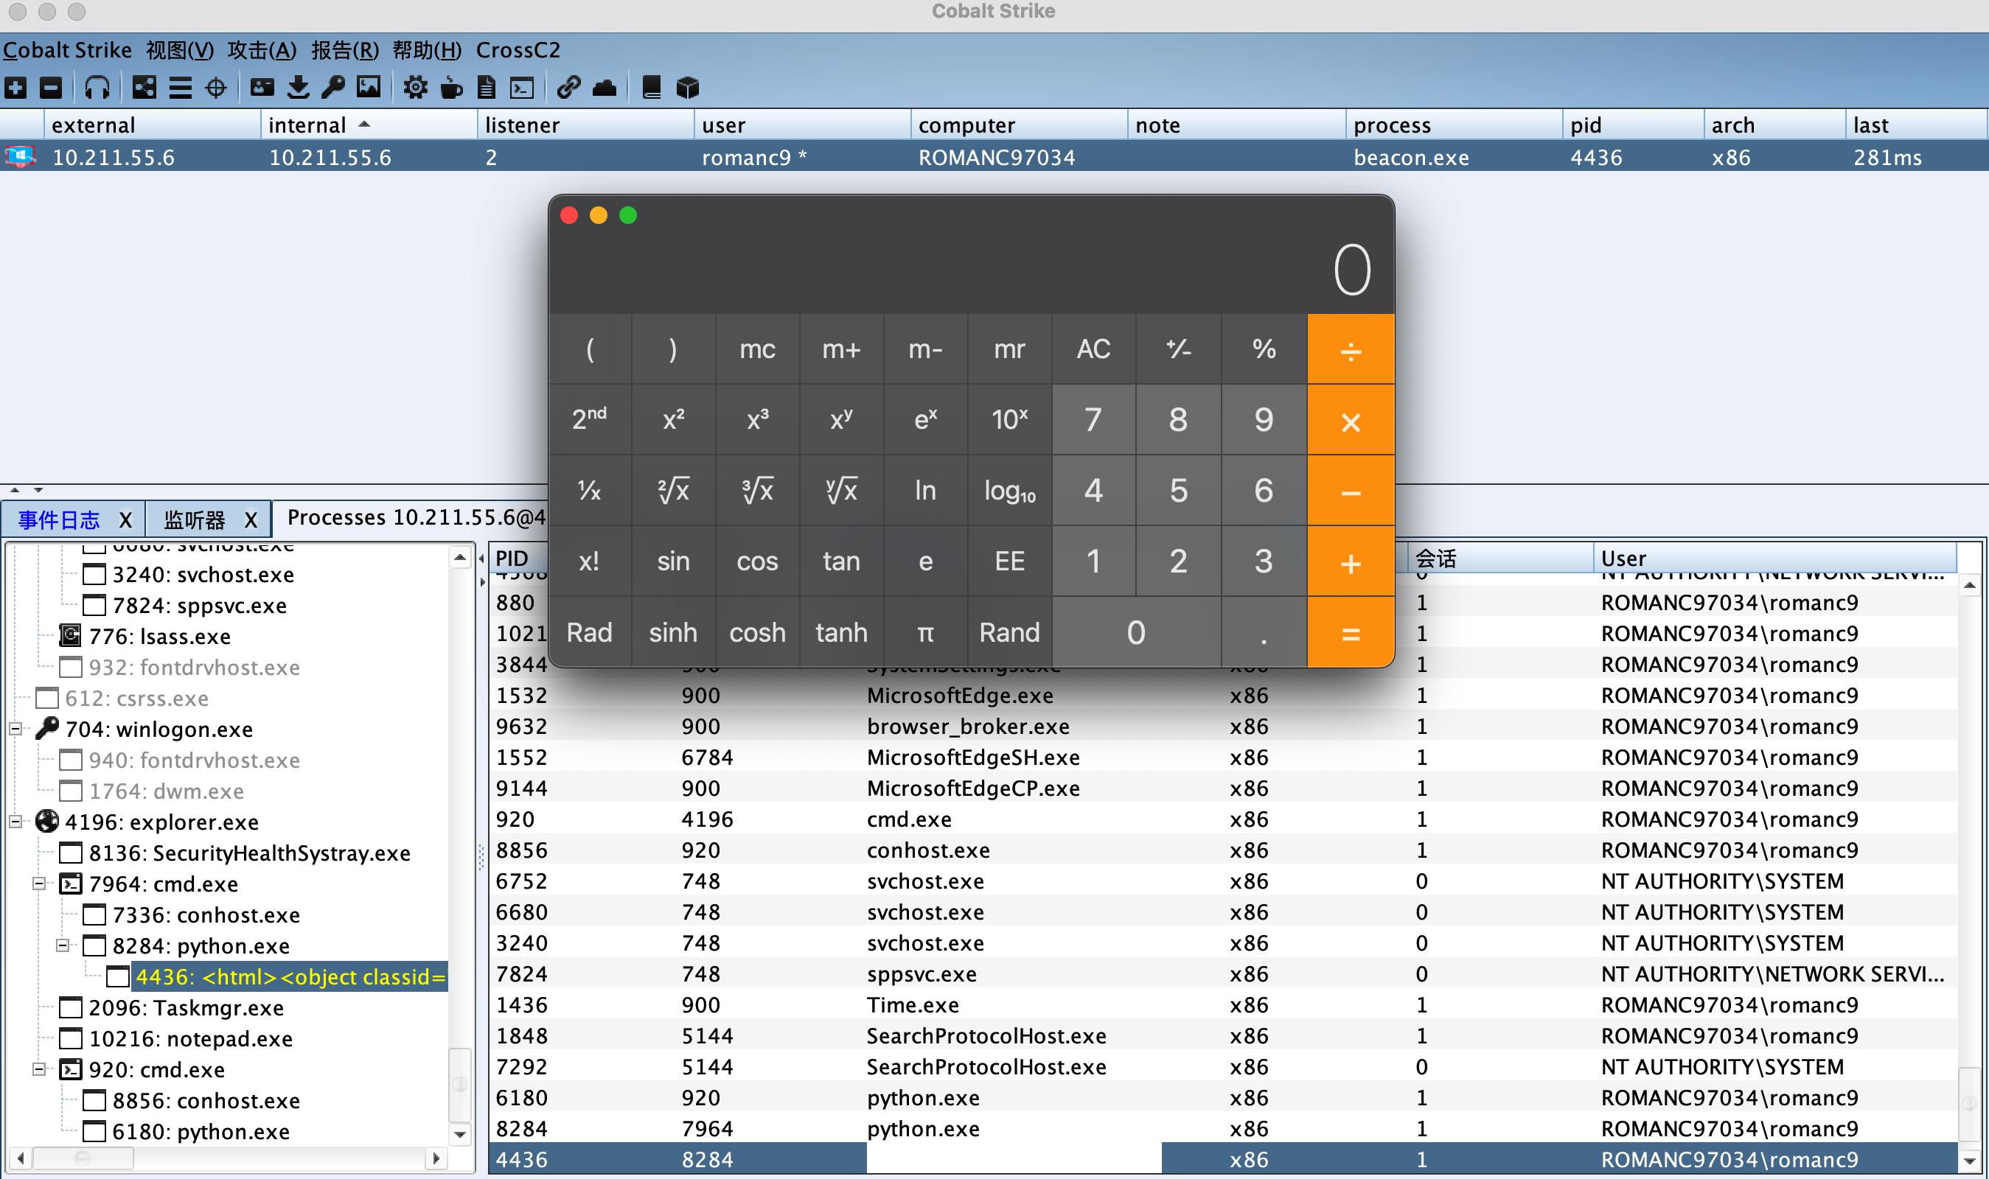Open the CrossC2 menu

tap(518, 50)
